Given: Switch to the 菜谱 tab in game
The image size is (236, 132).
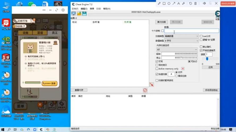Looking at the screenshot, I should tap(40, 33).
